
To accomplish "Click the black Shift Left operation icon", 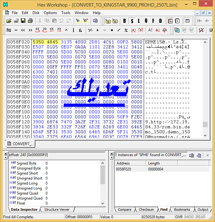I will (23, 30).
